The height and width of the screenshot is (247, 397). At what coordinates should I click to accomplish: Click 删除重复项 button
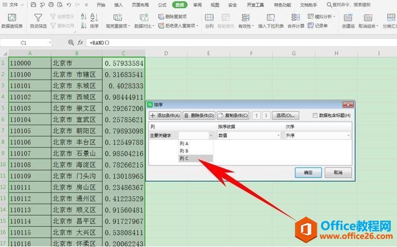(173, 17)
